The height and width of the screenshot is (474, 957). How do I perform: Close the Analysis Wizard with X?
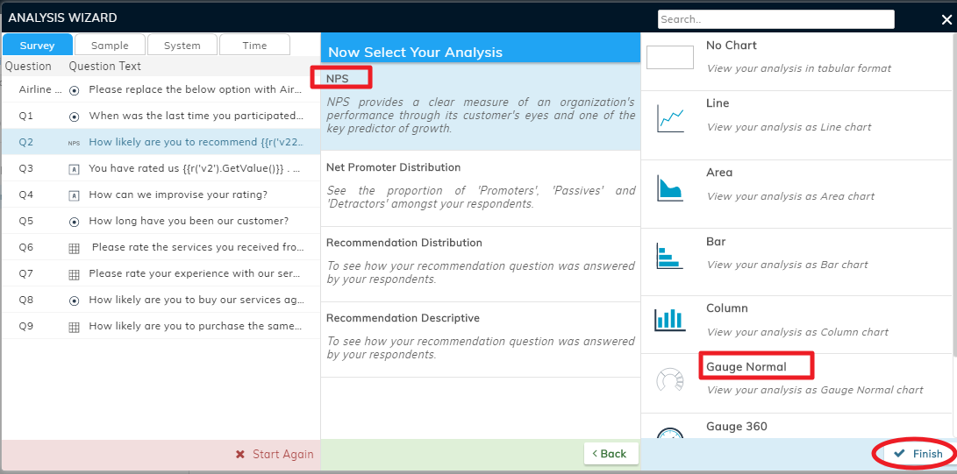pos(946,19)
